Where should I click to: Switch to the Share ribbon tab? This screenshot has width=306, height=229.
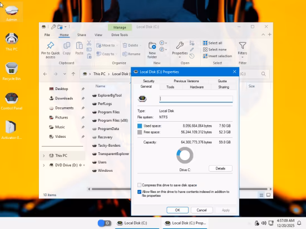(x=82, y=35)
